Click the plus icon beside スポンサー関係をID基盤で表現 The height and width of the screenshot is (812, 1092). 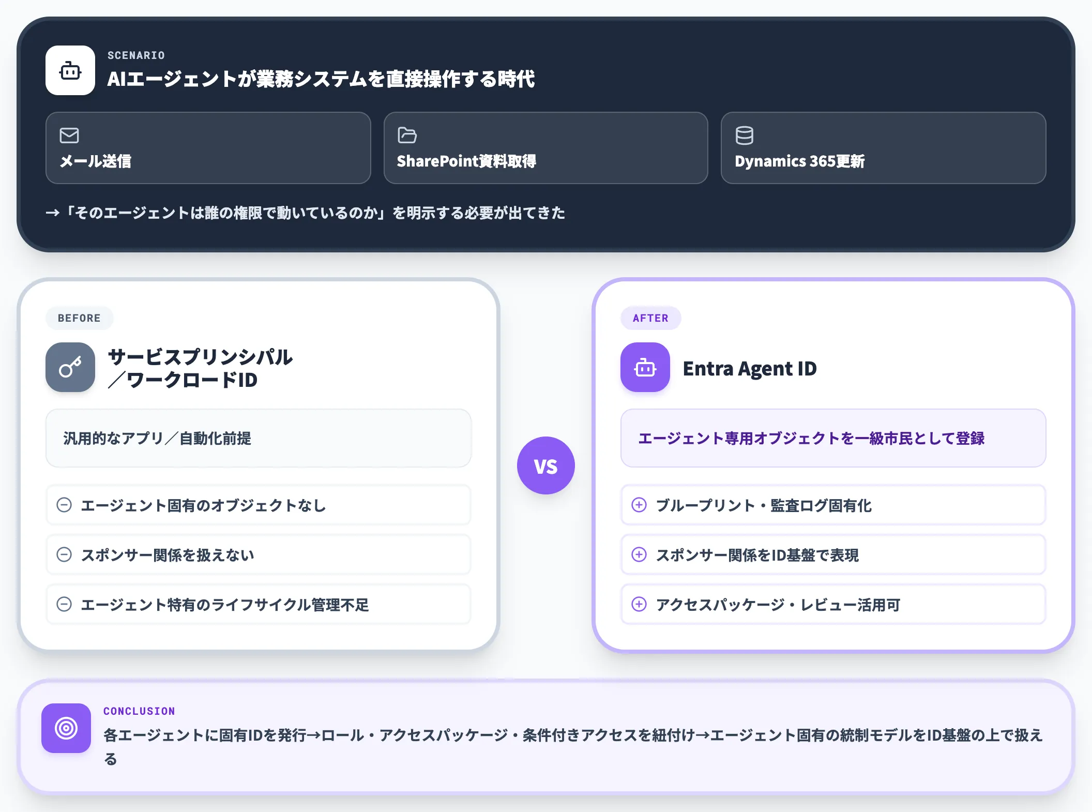tap(639, 554)
